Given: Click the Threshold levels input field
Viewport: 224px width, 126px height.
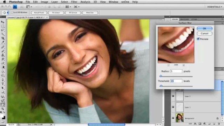Looking at the screenshot, I should pyautogui.click(x=176, y=81).
